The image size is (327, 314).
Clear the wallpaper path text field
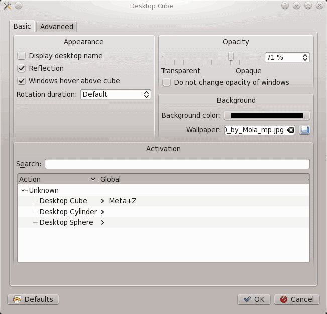(290, 130)
